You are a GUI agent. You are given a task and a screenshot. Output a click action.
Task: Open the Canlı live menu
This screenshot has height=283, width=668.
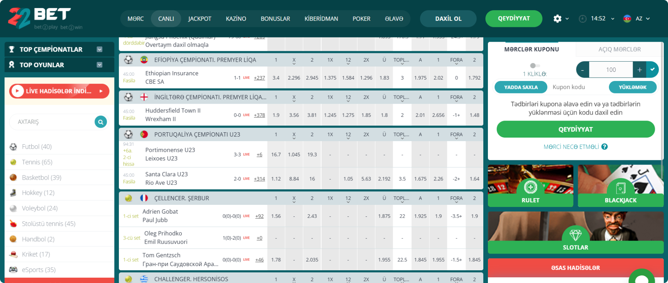point(166,19)
